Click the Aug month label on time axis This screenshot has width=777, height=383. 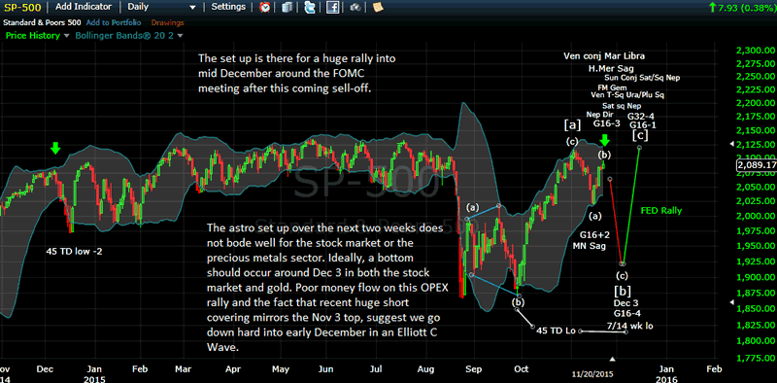(x=426, y=369)
